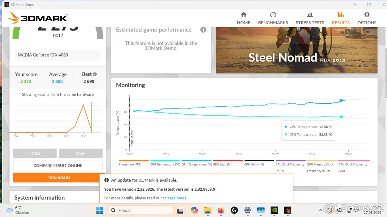Image resolution: width=387 pixels, height=217 pixels.
Task: Click the info icon beside Best score
Action: (x=95, y=74)
